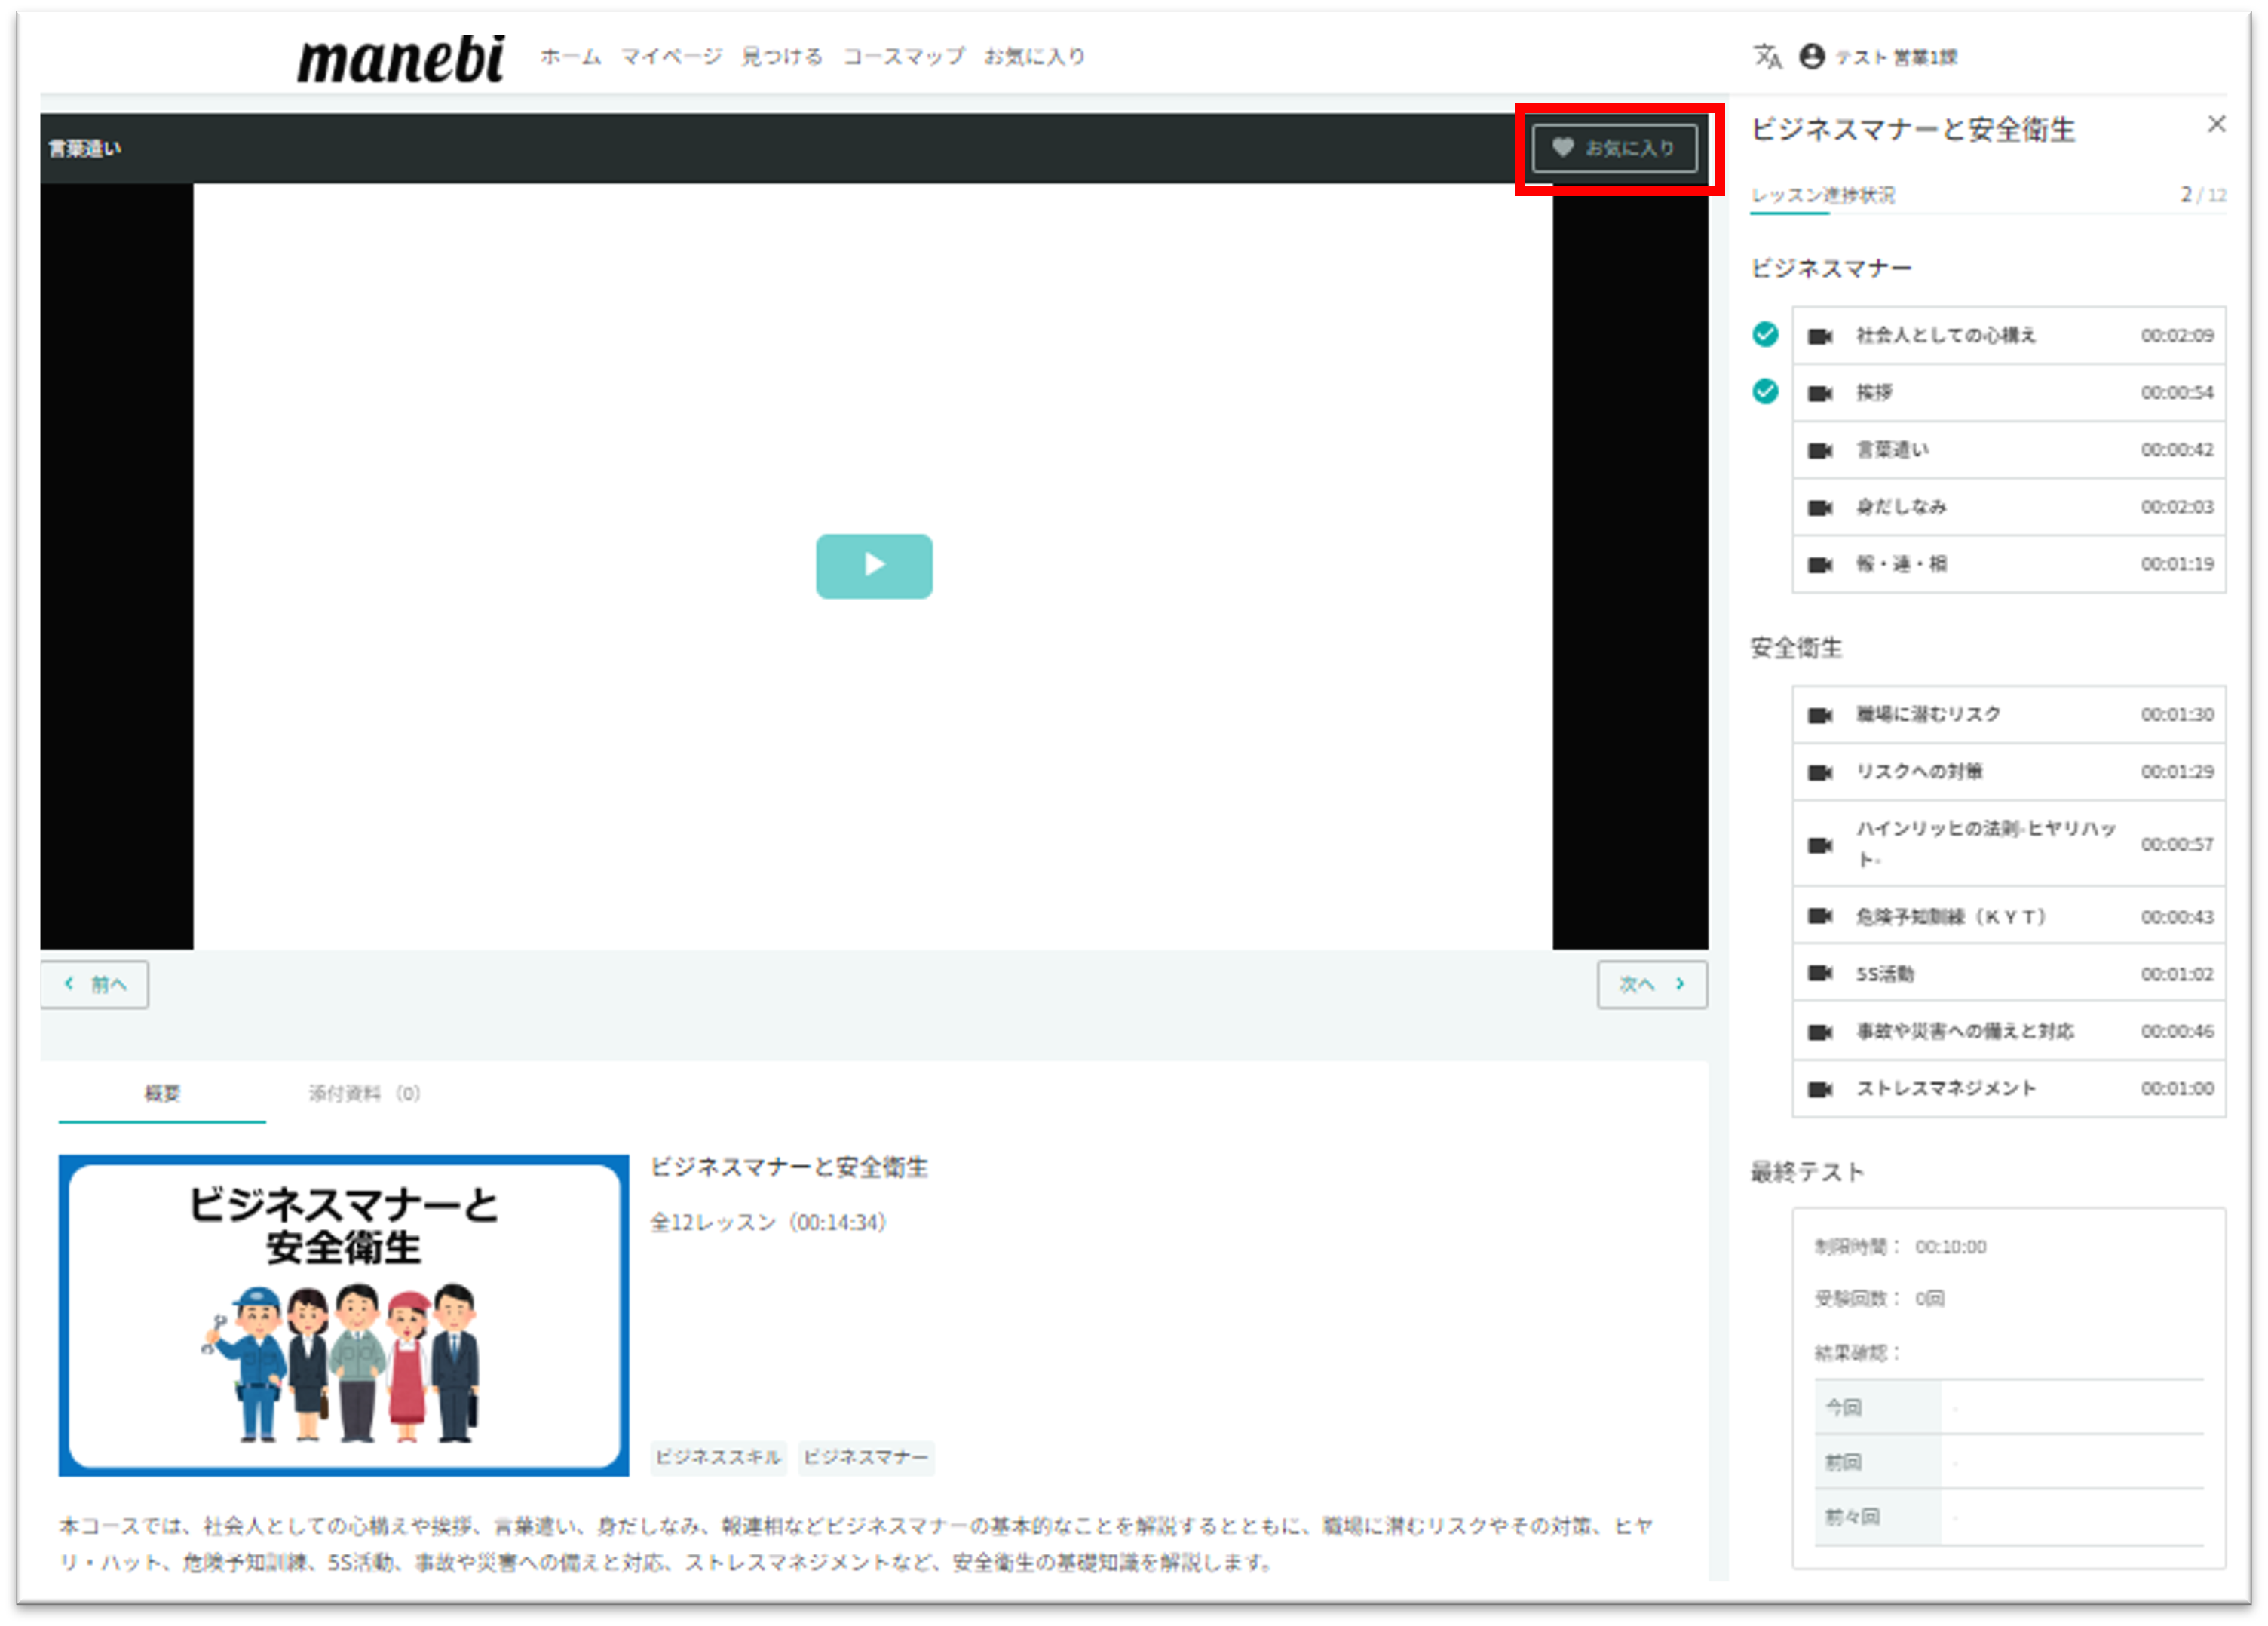Click the 00:02:09 duration value
Image resolution: width=2268 pixels, height=1626 pixels.
(2177, 335)
